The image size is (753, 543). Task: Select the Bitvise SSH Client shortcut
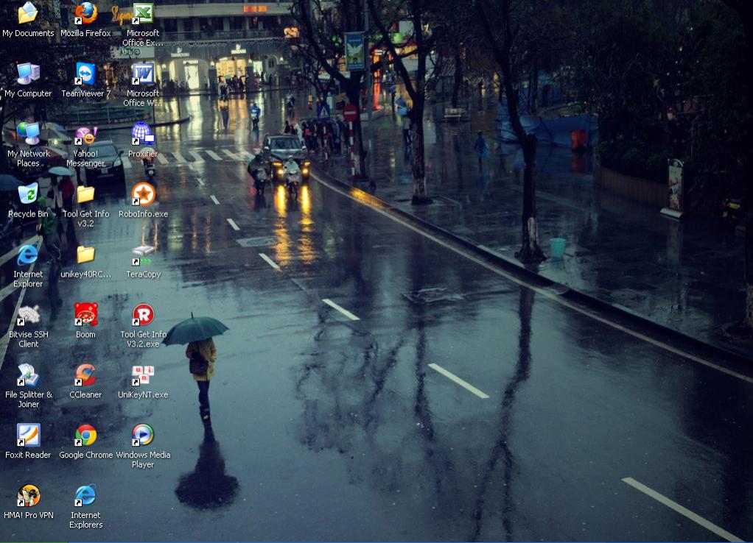coord(28,316)
